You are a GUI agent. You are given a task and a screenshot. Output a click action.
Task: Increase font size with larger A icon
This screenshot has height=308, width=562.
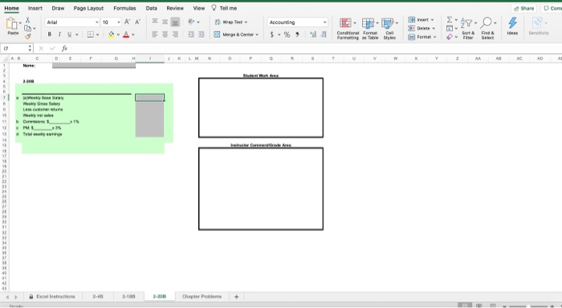[127, 22]
